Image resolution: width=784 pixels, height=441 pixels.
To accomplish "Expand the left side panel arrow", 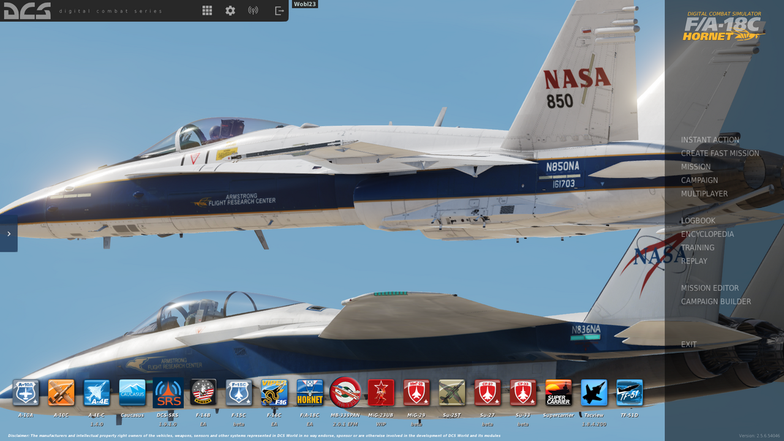I will pyautogui.click(x=9, y=233).
